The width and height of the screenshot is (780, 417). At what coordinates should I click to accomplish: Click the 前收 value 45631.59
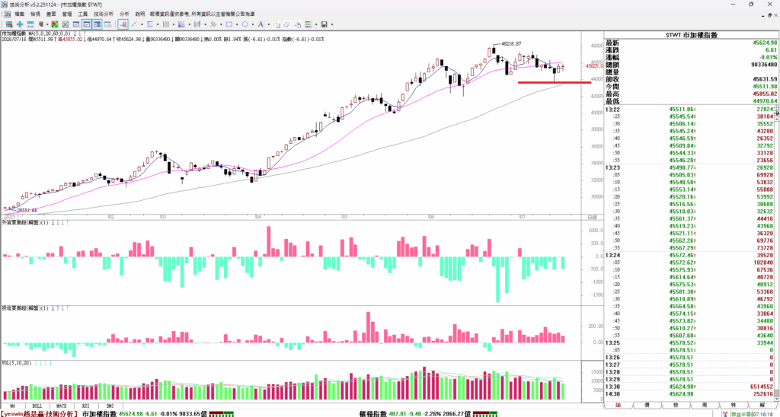765,79
